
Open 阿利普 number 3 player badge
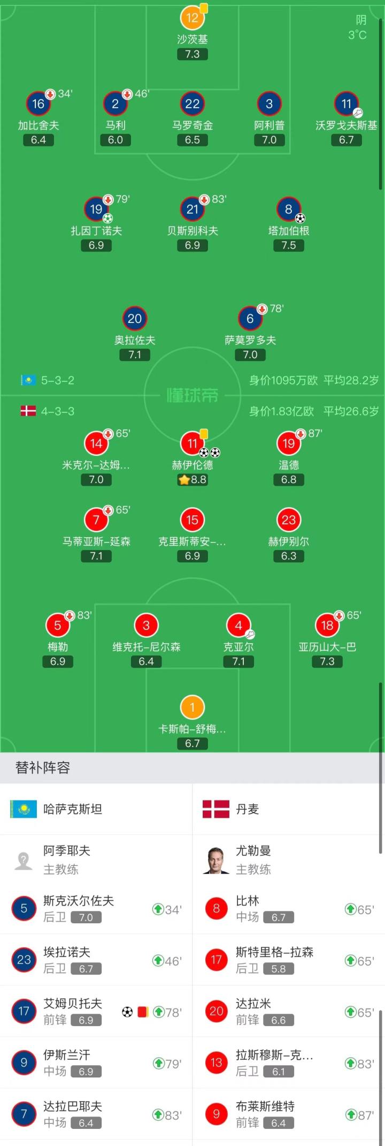tap(269, 104)
